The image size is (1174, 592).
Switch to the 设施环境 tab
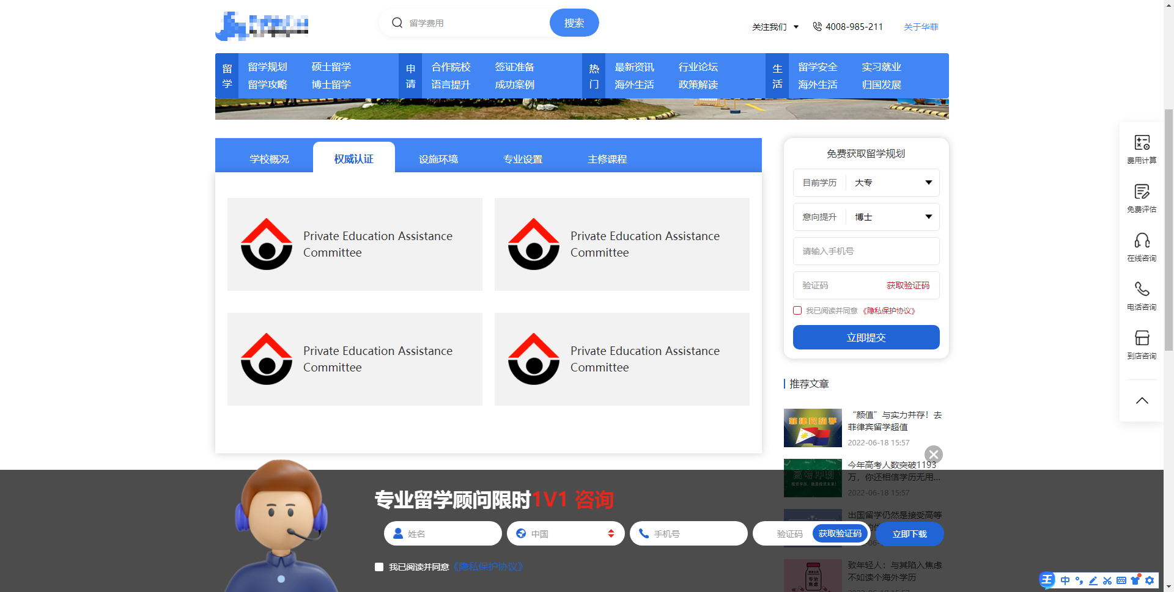coord(438,159)
